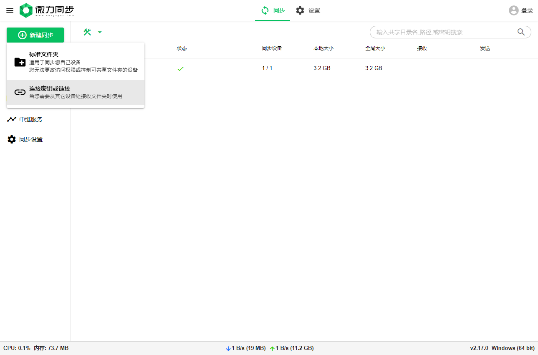Screen dimensions: 538x355
Task: Select 连接密钥或链接 menu option
Action: click(76, 92)
